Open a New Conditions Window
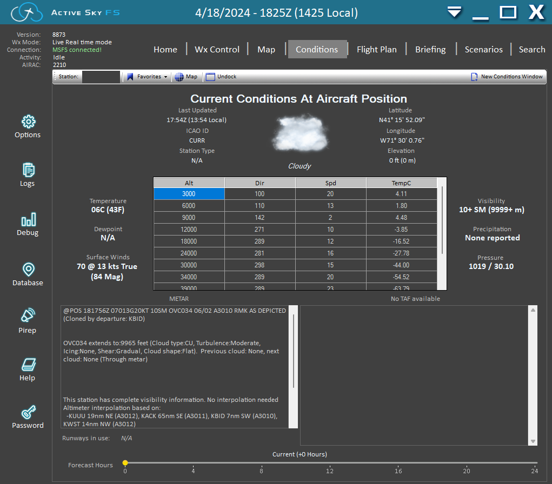Viewport: 552px width, 484px height. 506,76
